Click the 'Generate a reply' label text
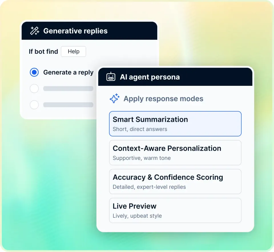Screen dimensions: 274x252 (x=68, y=72)
